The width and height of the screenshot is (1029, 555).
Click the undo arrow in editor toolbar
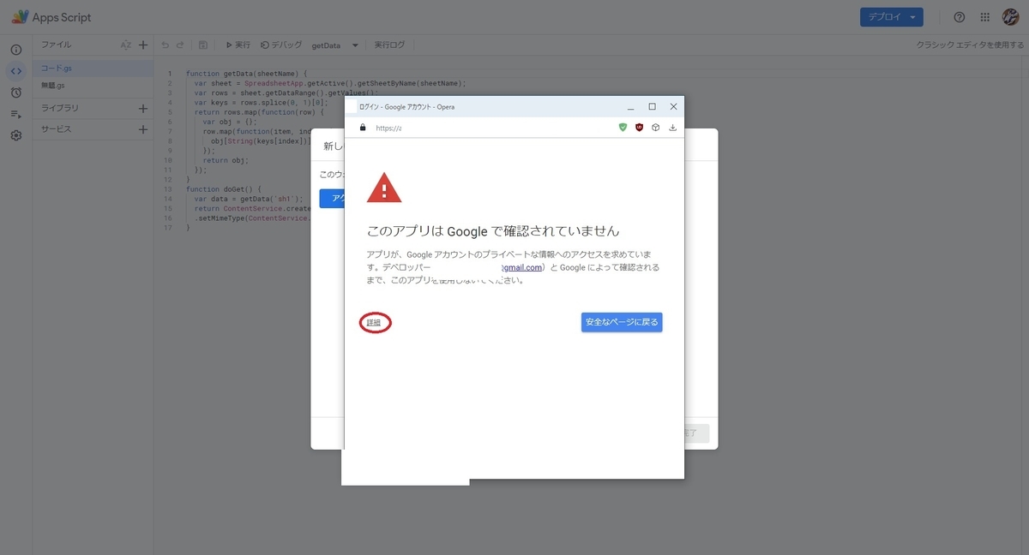(x=165, y=45)
